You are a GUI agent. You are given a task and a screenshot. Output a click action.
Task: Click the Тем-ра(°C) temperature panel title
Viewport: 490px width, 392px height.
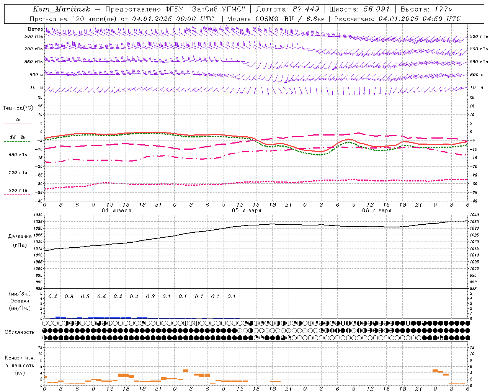[x=18, y=108]
